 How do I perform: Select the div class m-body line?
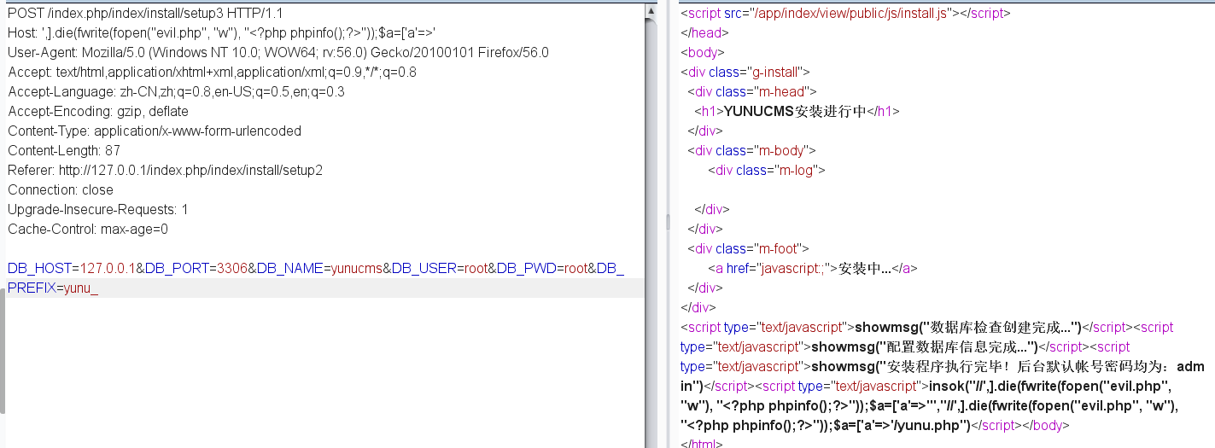point(752,151)
